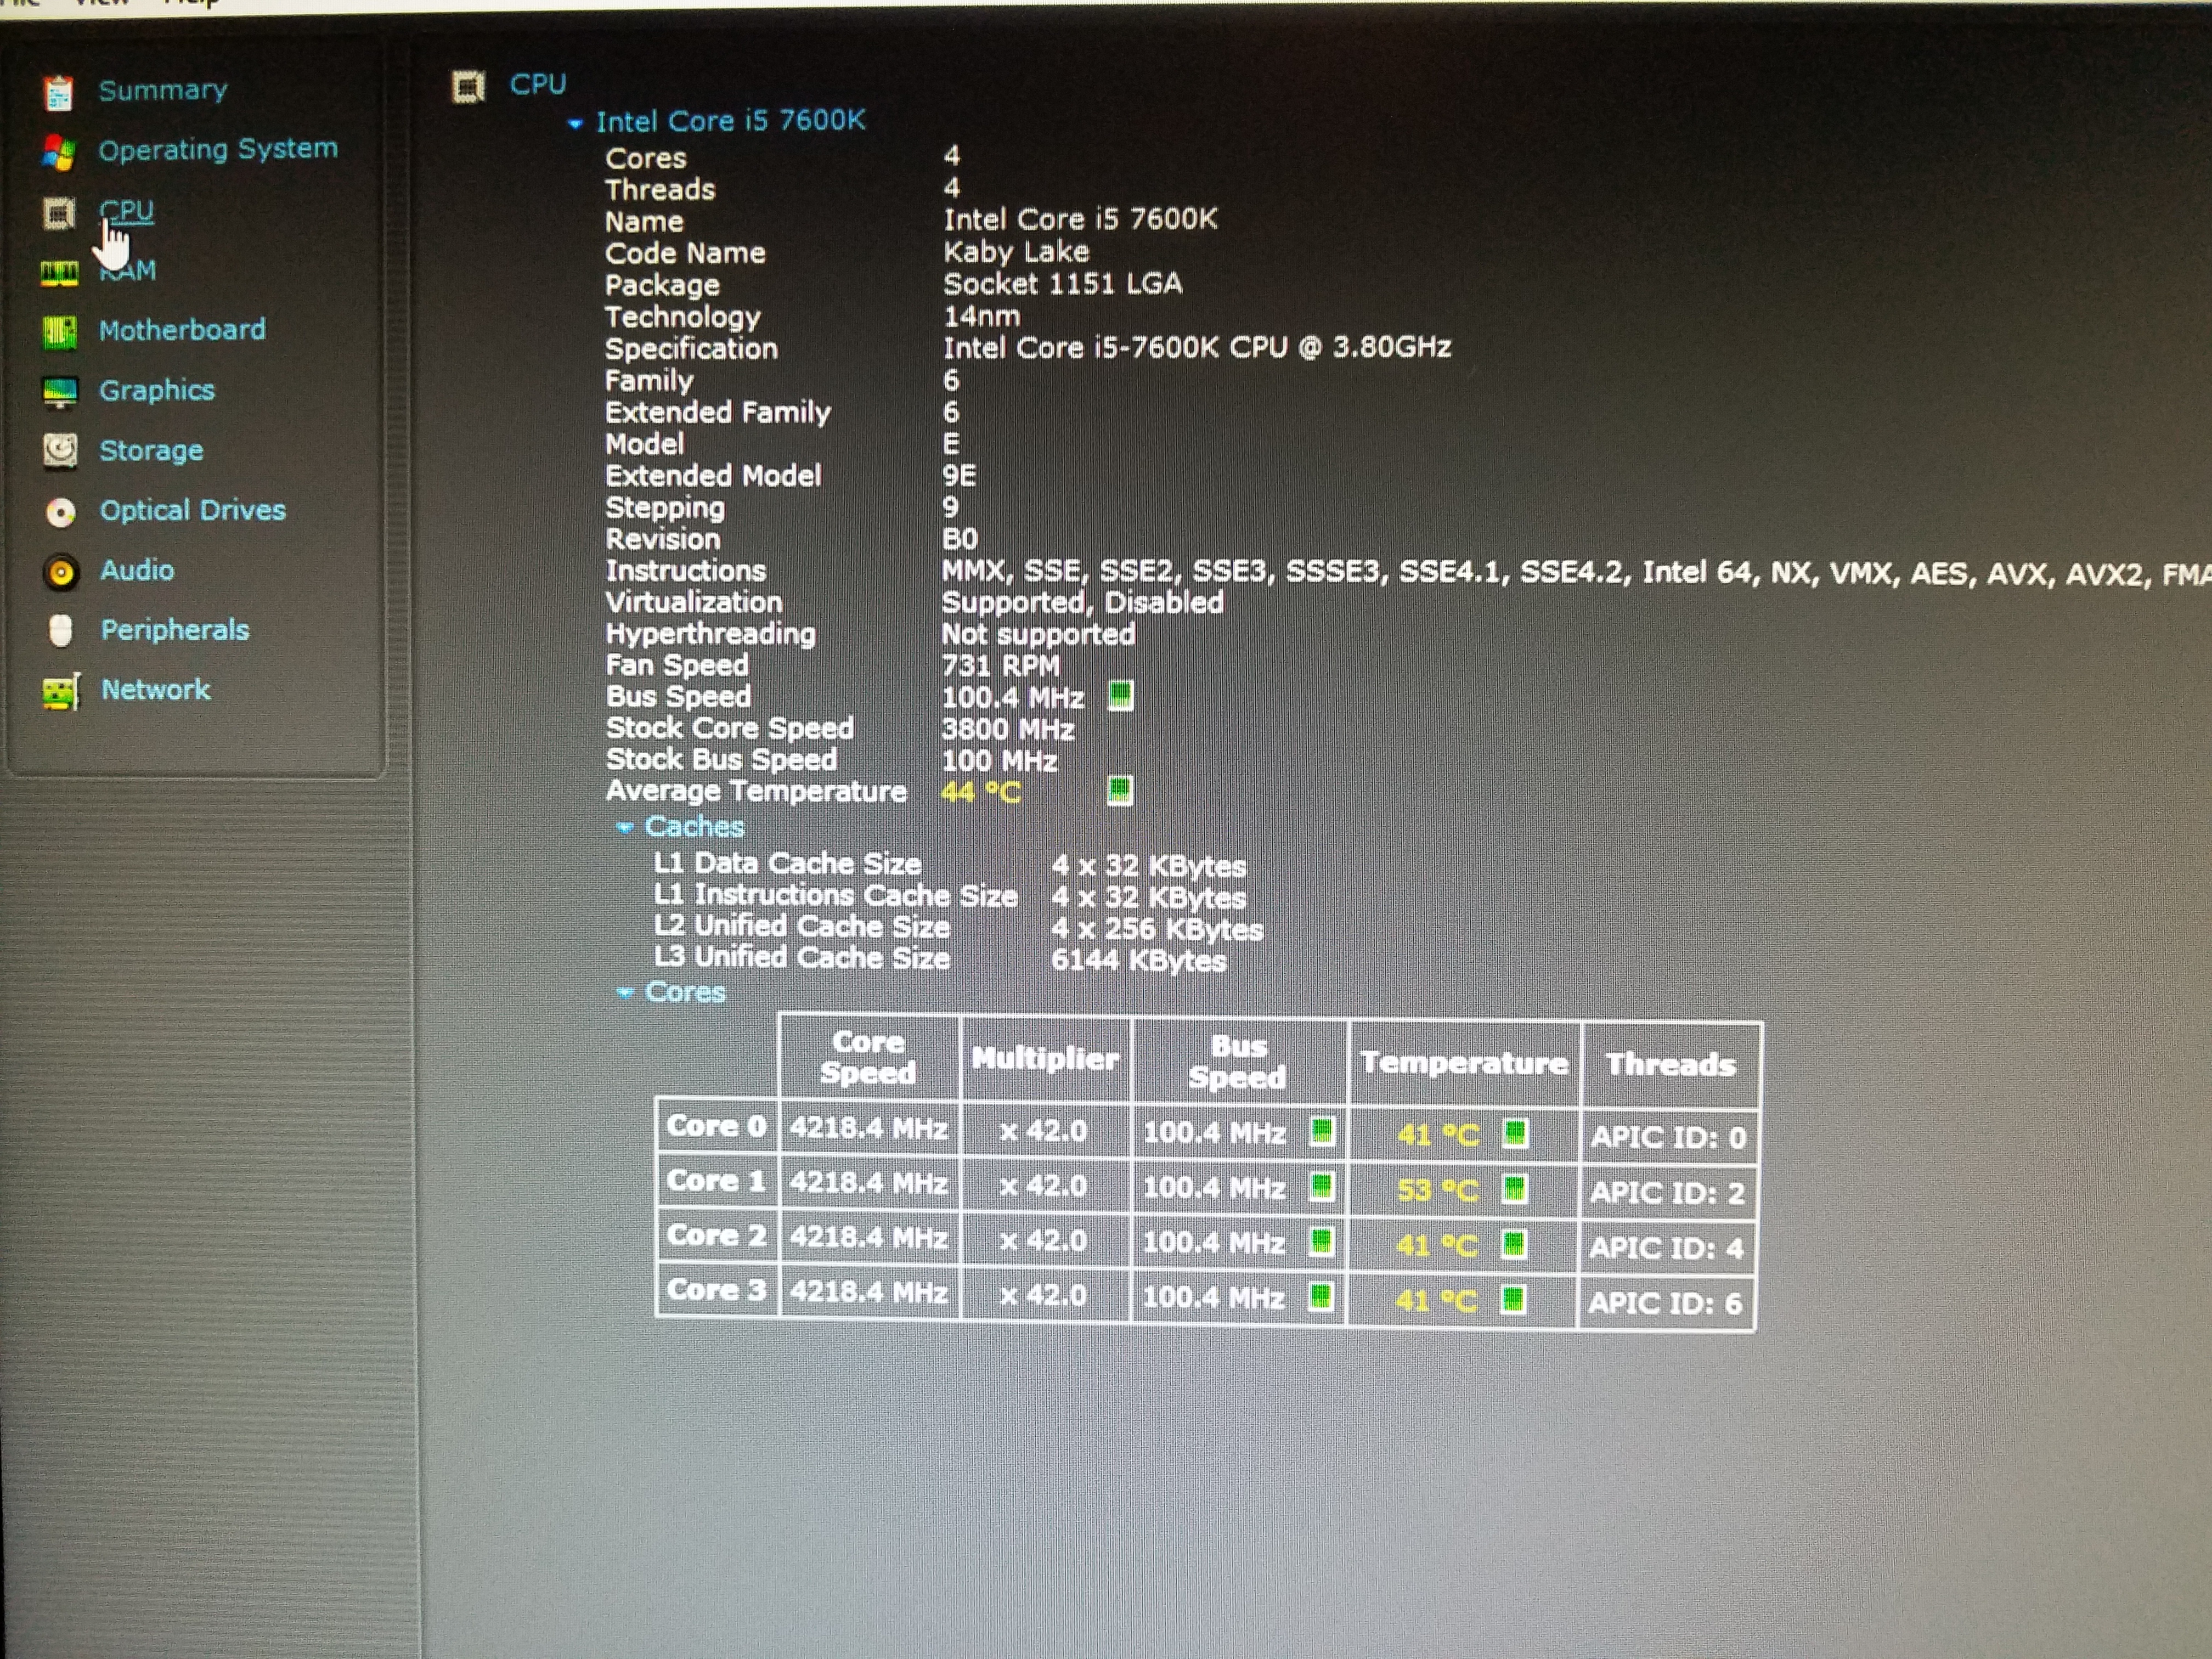Click the 53 °C Core 1 temperature
Screen dimensions: 2212x1659
[1438, 1190]
